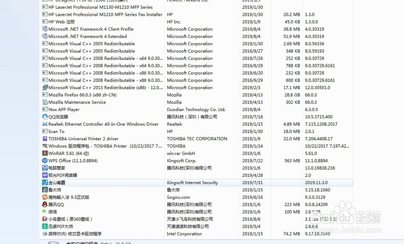Viewport: 404px width, 244px height.
Task: Click the size value '302 KB'
Action: click(x=293, y=102)
